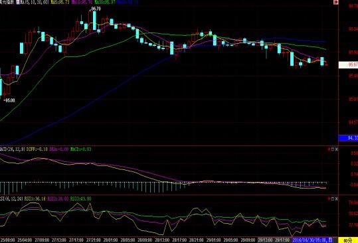
Task: Click the MA(5,10,30,60) indicator label
Action: (x=34, y=3)
